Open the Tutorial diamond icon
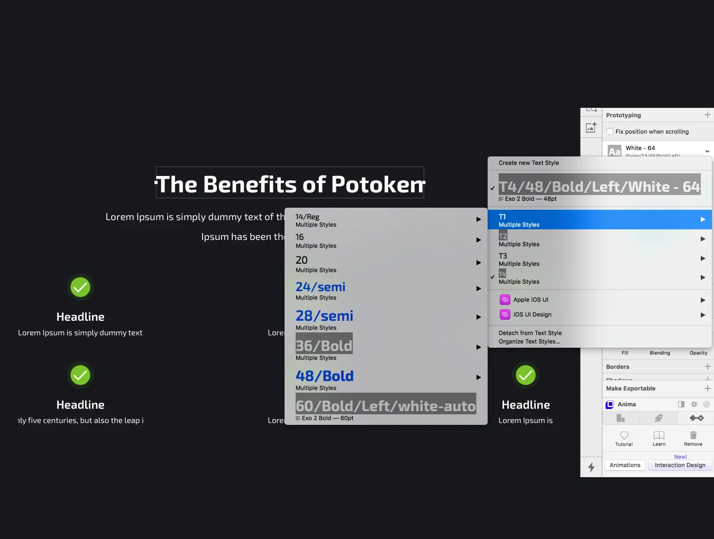The image size is (714, 539). point(624,435)
